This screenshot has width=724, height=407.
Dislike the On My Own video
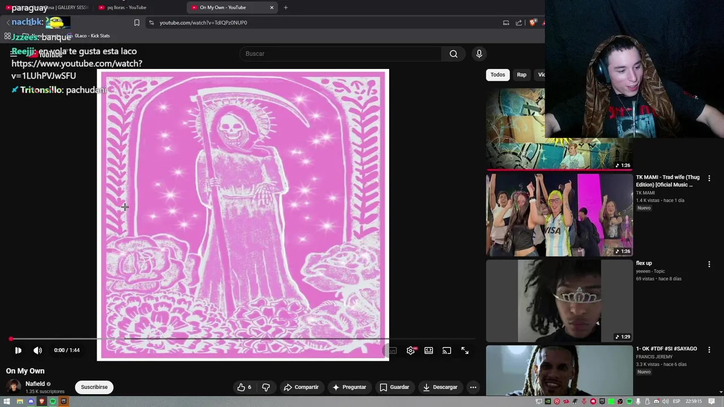pyautogui.click(x=266, y=387)
